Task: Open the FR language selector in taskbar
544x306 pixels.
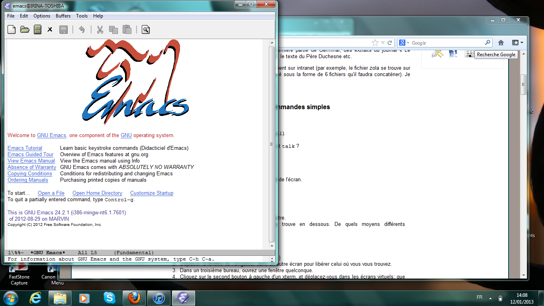Action: [x=479, y=298]
